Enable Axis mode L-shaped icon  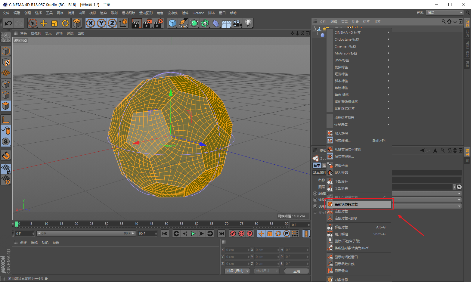[6, 119]
